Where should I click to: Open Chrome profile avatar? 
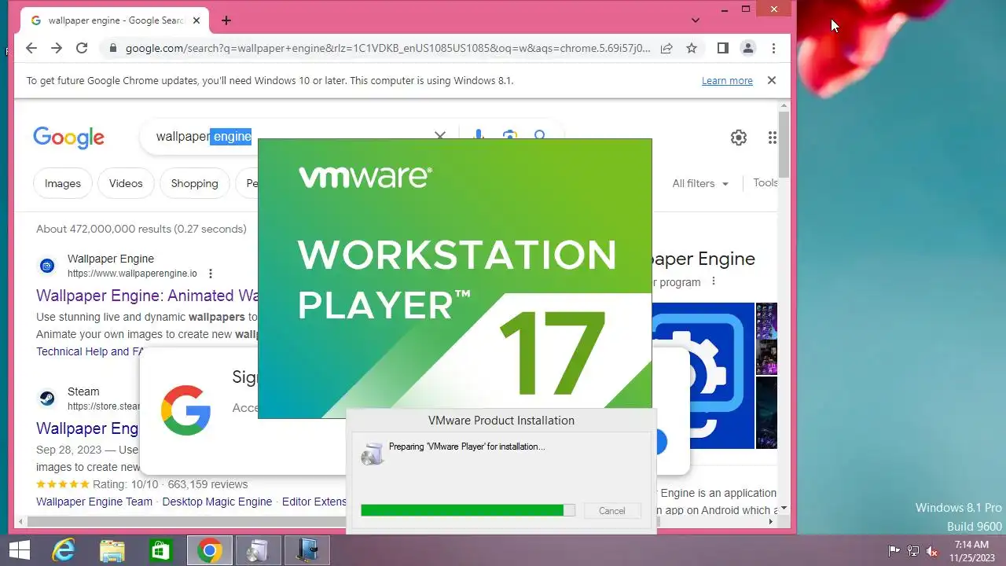tap(748, 48)
